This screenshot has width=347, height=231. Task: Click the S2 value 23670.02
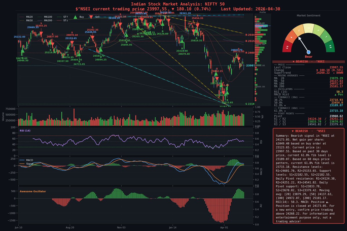pos(336,122)
